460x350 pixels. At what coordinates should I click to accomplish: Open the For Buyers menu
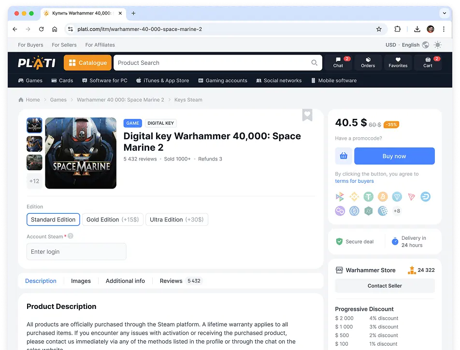tap(30, 45)
